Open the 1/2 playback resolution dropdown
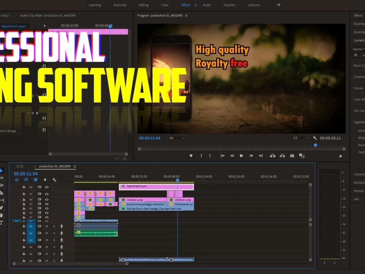 300,138
